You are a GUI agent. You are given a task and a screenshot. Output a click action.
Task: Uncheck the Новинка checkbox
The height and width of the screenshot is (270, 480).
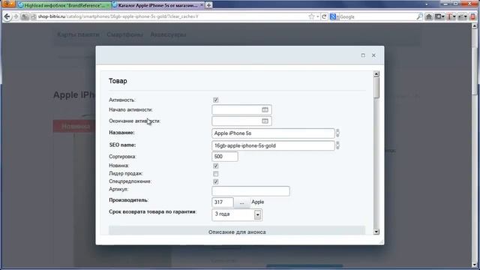[216, 166]
